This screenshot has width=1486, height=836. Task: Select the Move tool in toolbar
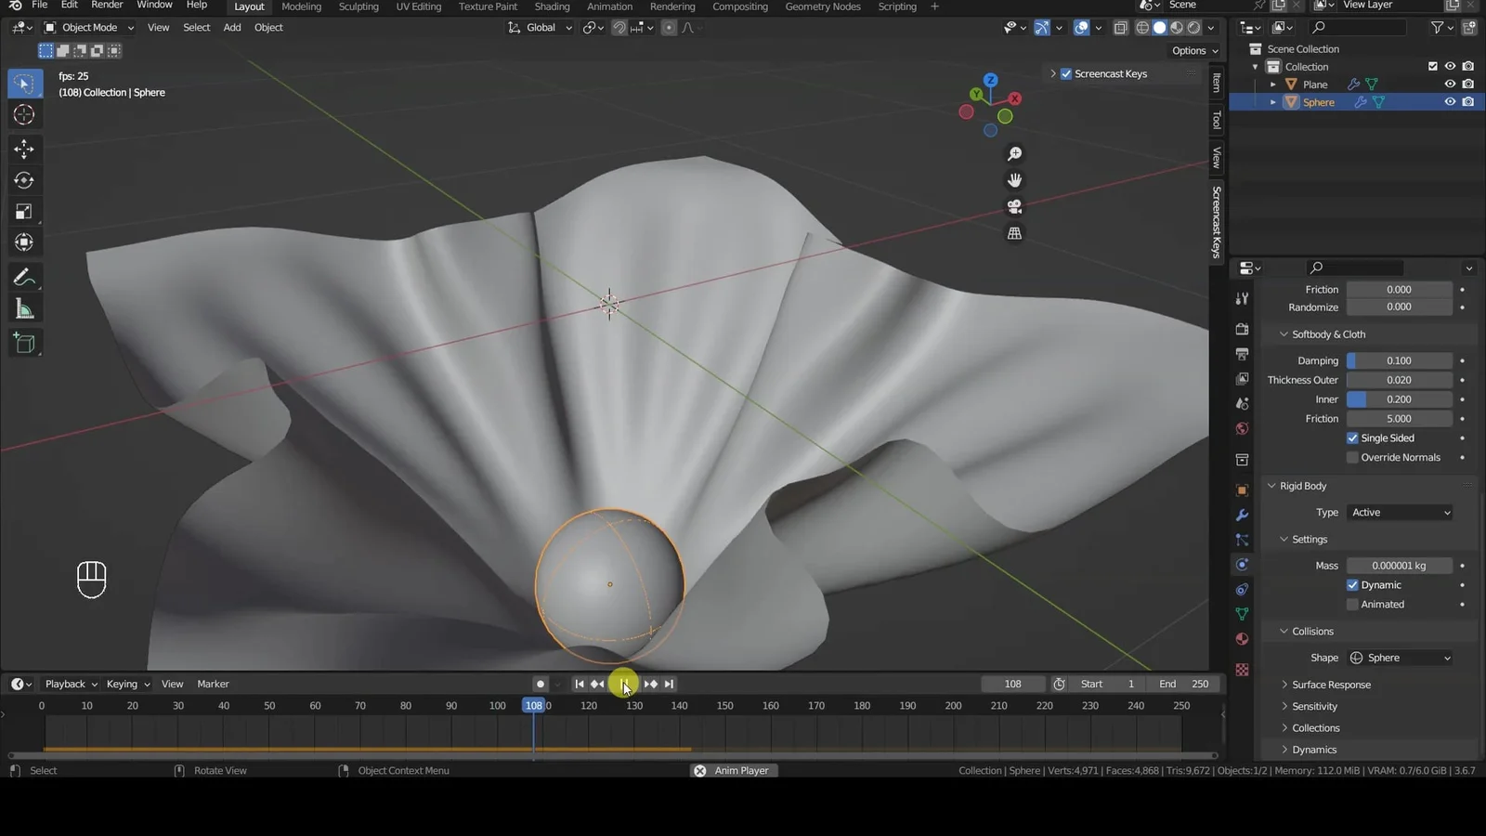[x=24, y=149]
